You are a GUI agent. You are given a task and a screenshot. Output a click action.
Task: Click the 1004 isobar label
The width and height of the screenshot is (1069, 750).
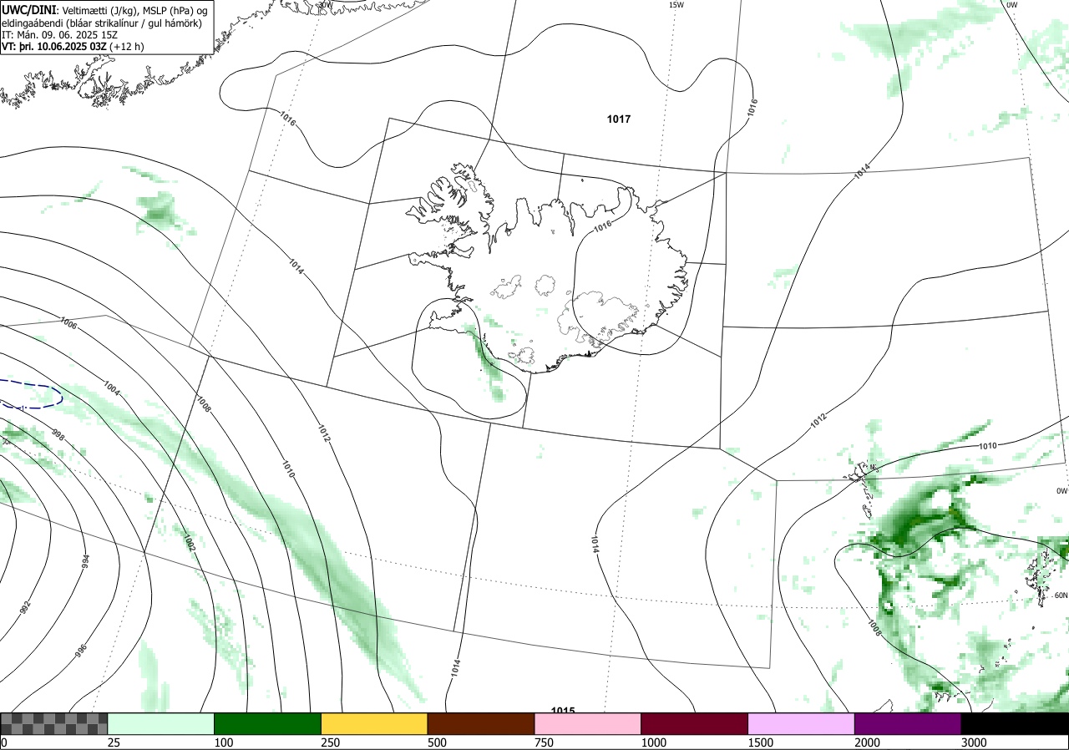click(113, 388)
